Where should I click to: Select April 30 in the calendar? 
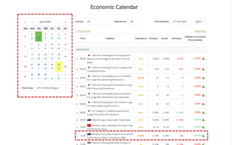click(45, 77)
